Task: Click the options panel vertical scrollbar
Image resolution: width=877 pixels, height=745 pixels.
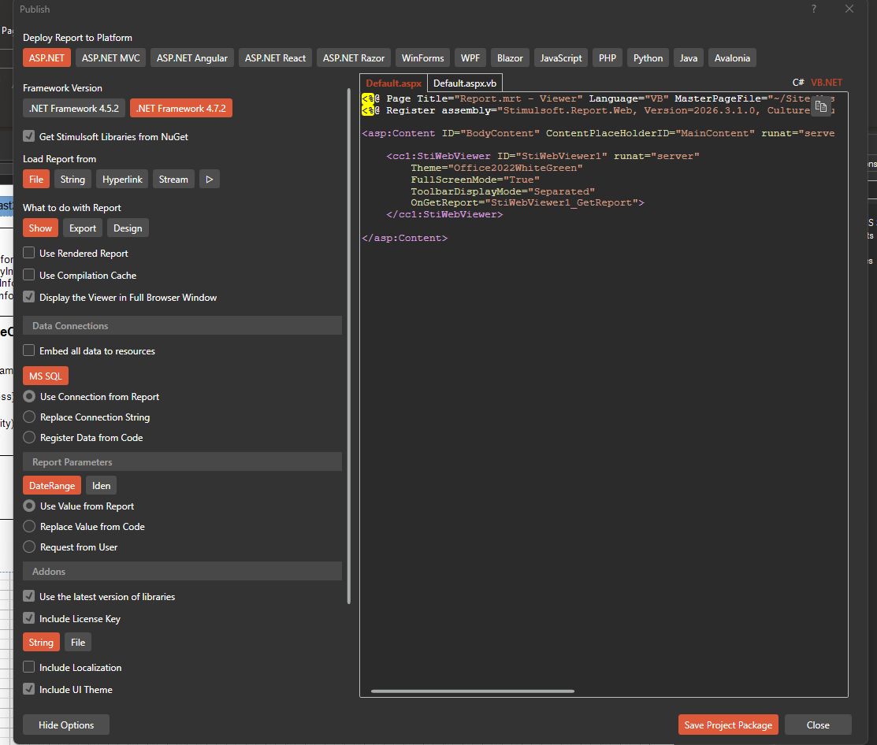Action: click(x=349, y=347)
